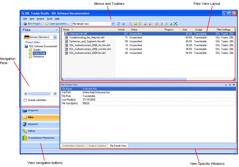This screenshot has width=239, height=167.
Task: Select Sentences_and_Segments.htm.xliff in the file list
Action: click(87, 41)
